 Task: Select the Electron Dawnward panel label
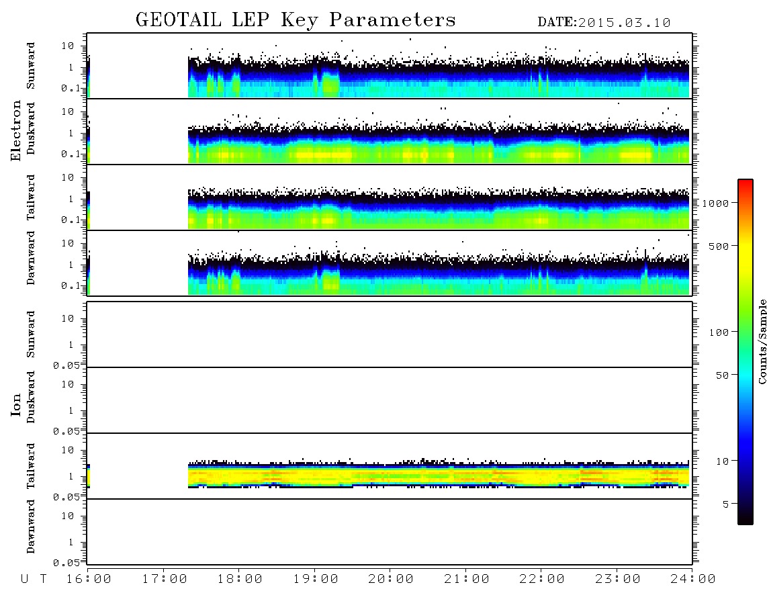tap(31, 258)
